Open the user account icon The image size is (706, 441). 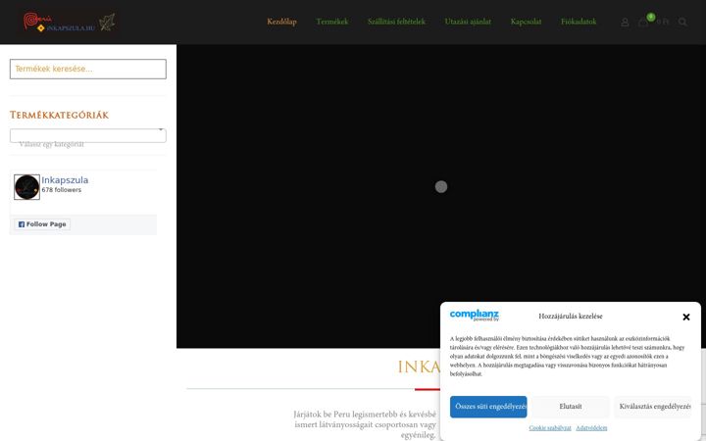tap(625, 22)
